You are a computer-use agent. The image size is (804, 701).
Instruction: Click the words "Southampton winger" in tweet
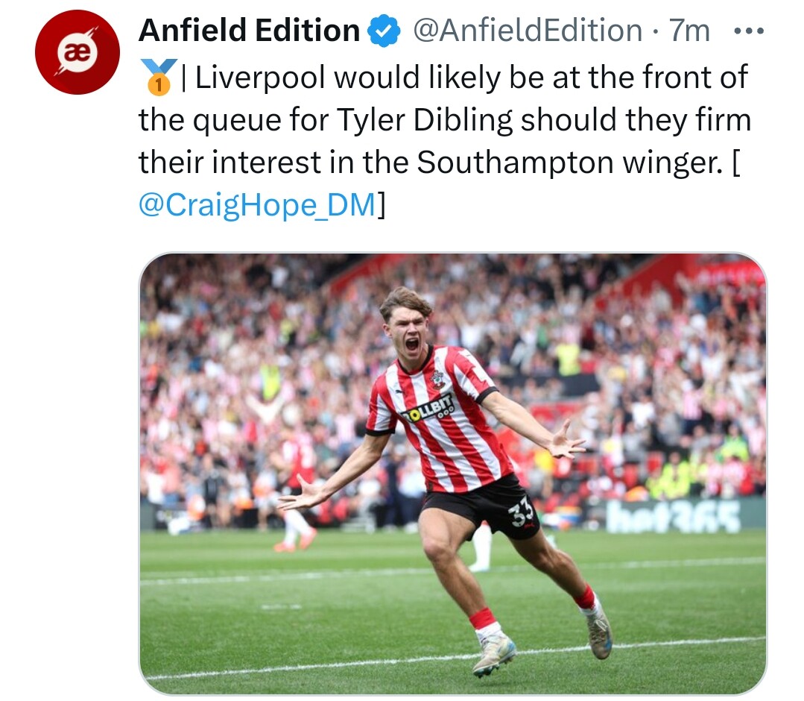[x=569, y=163]
